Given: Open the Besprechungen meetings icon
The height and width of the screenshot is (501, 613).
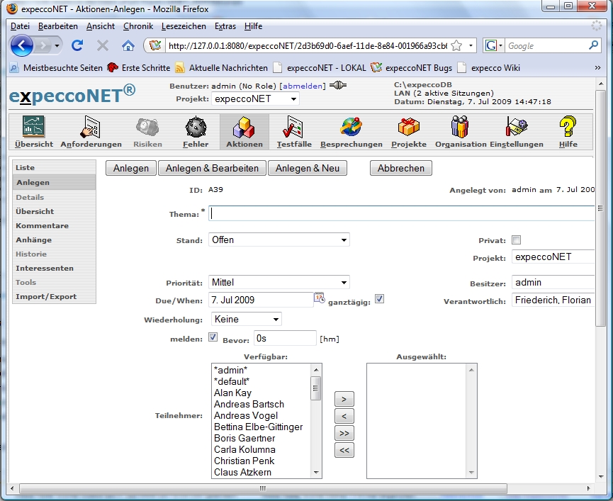Looking at the screenshot, I should (x=351, y=128).
